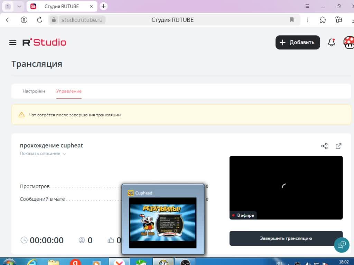Click the Просмотров statistic label
The image size is (354, 265).
click(x=35, y=186)
